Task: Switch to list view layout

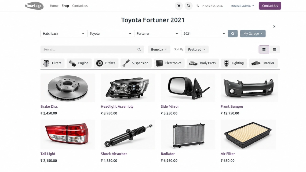Action: point(274,49)
